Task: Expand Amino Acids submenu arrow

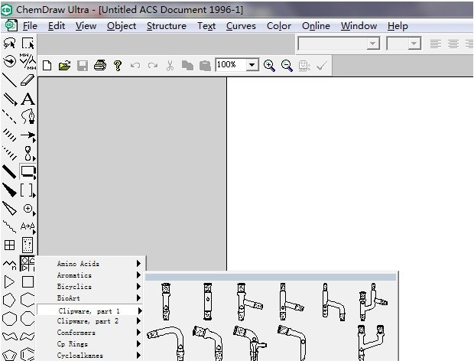Action: (138, 264)
